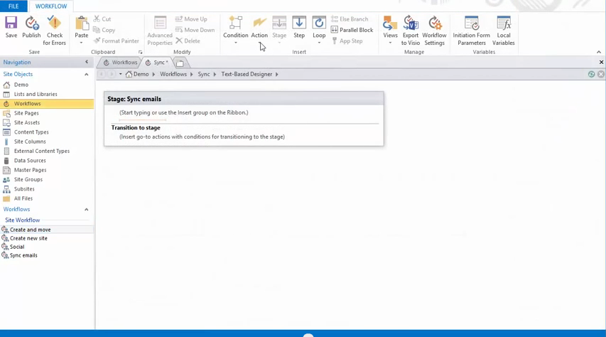Screen dimensions: 606x337
Task: Refresh the page using the green icon
Action: coord(591,74)
